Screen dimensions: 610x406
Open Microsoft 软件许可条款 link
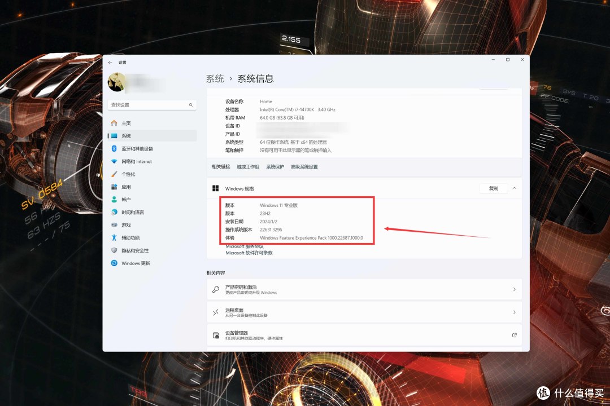[x=249, y=253]
